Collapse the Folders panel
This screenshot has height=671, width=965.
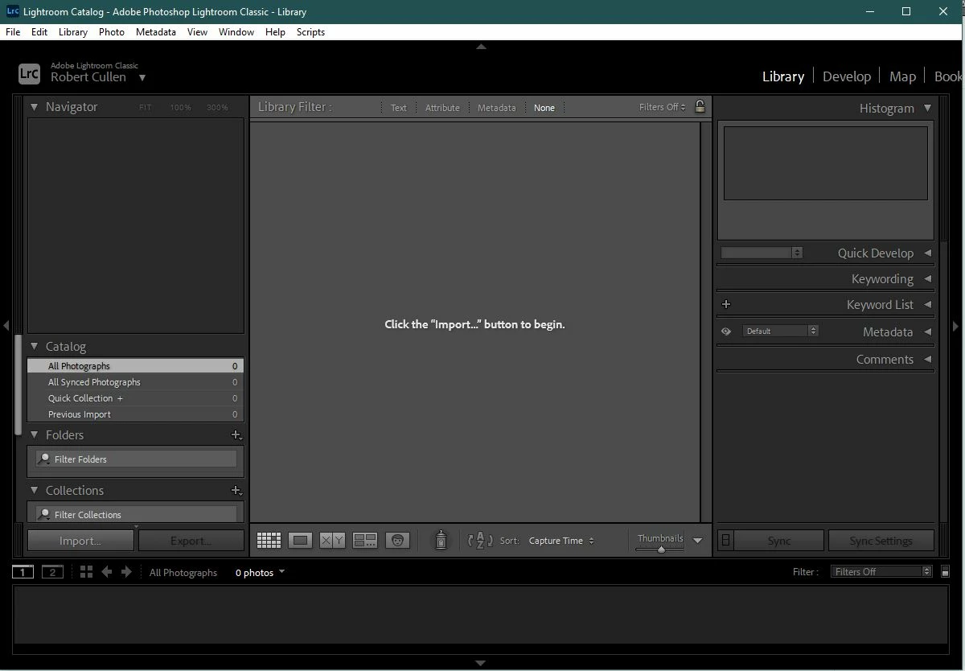point(35,434)
